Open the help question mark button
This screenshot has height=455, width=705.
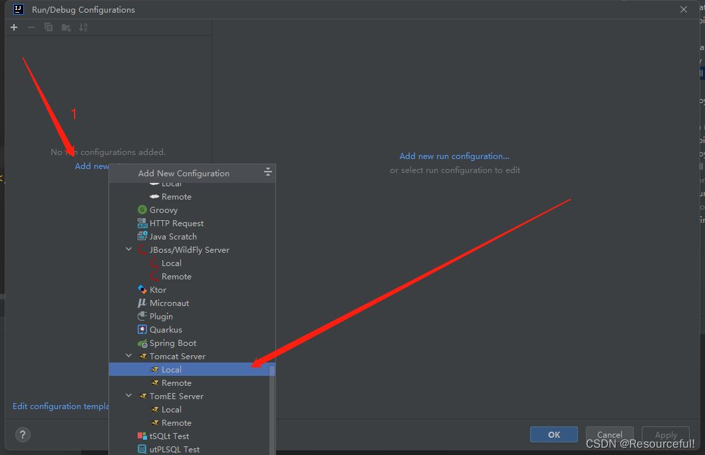pyautogui.click(x=23, y=435)
